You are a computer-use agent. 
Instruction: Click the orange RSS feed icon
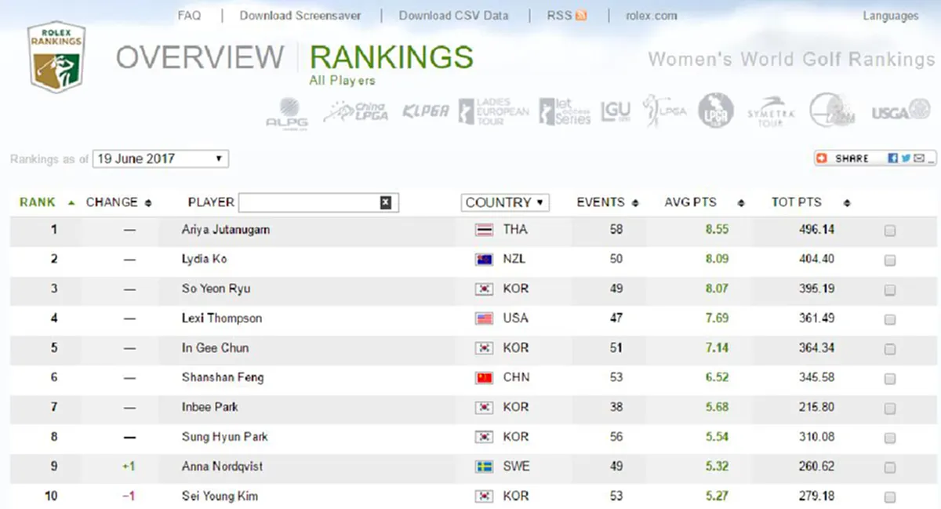(581, 16)
